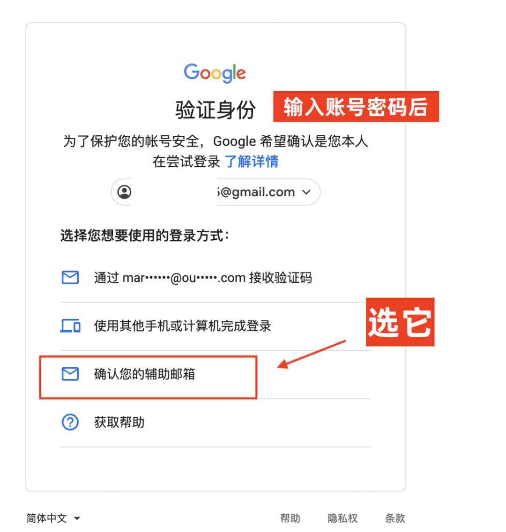Select 确认您的辅助邮箱 option

coord(215,374)
